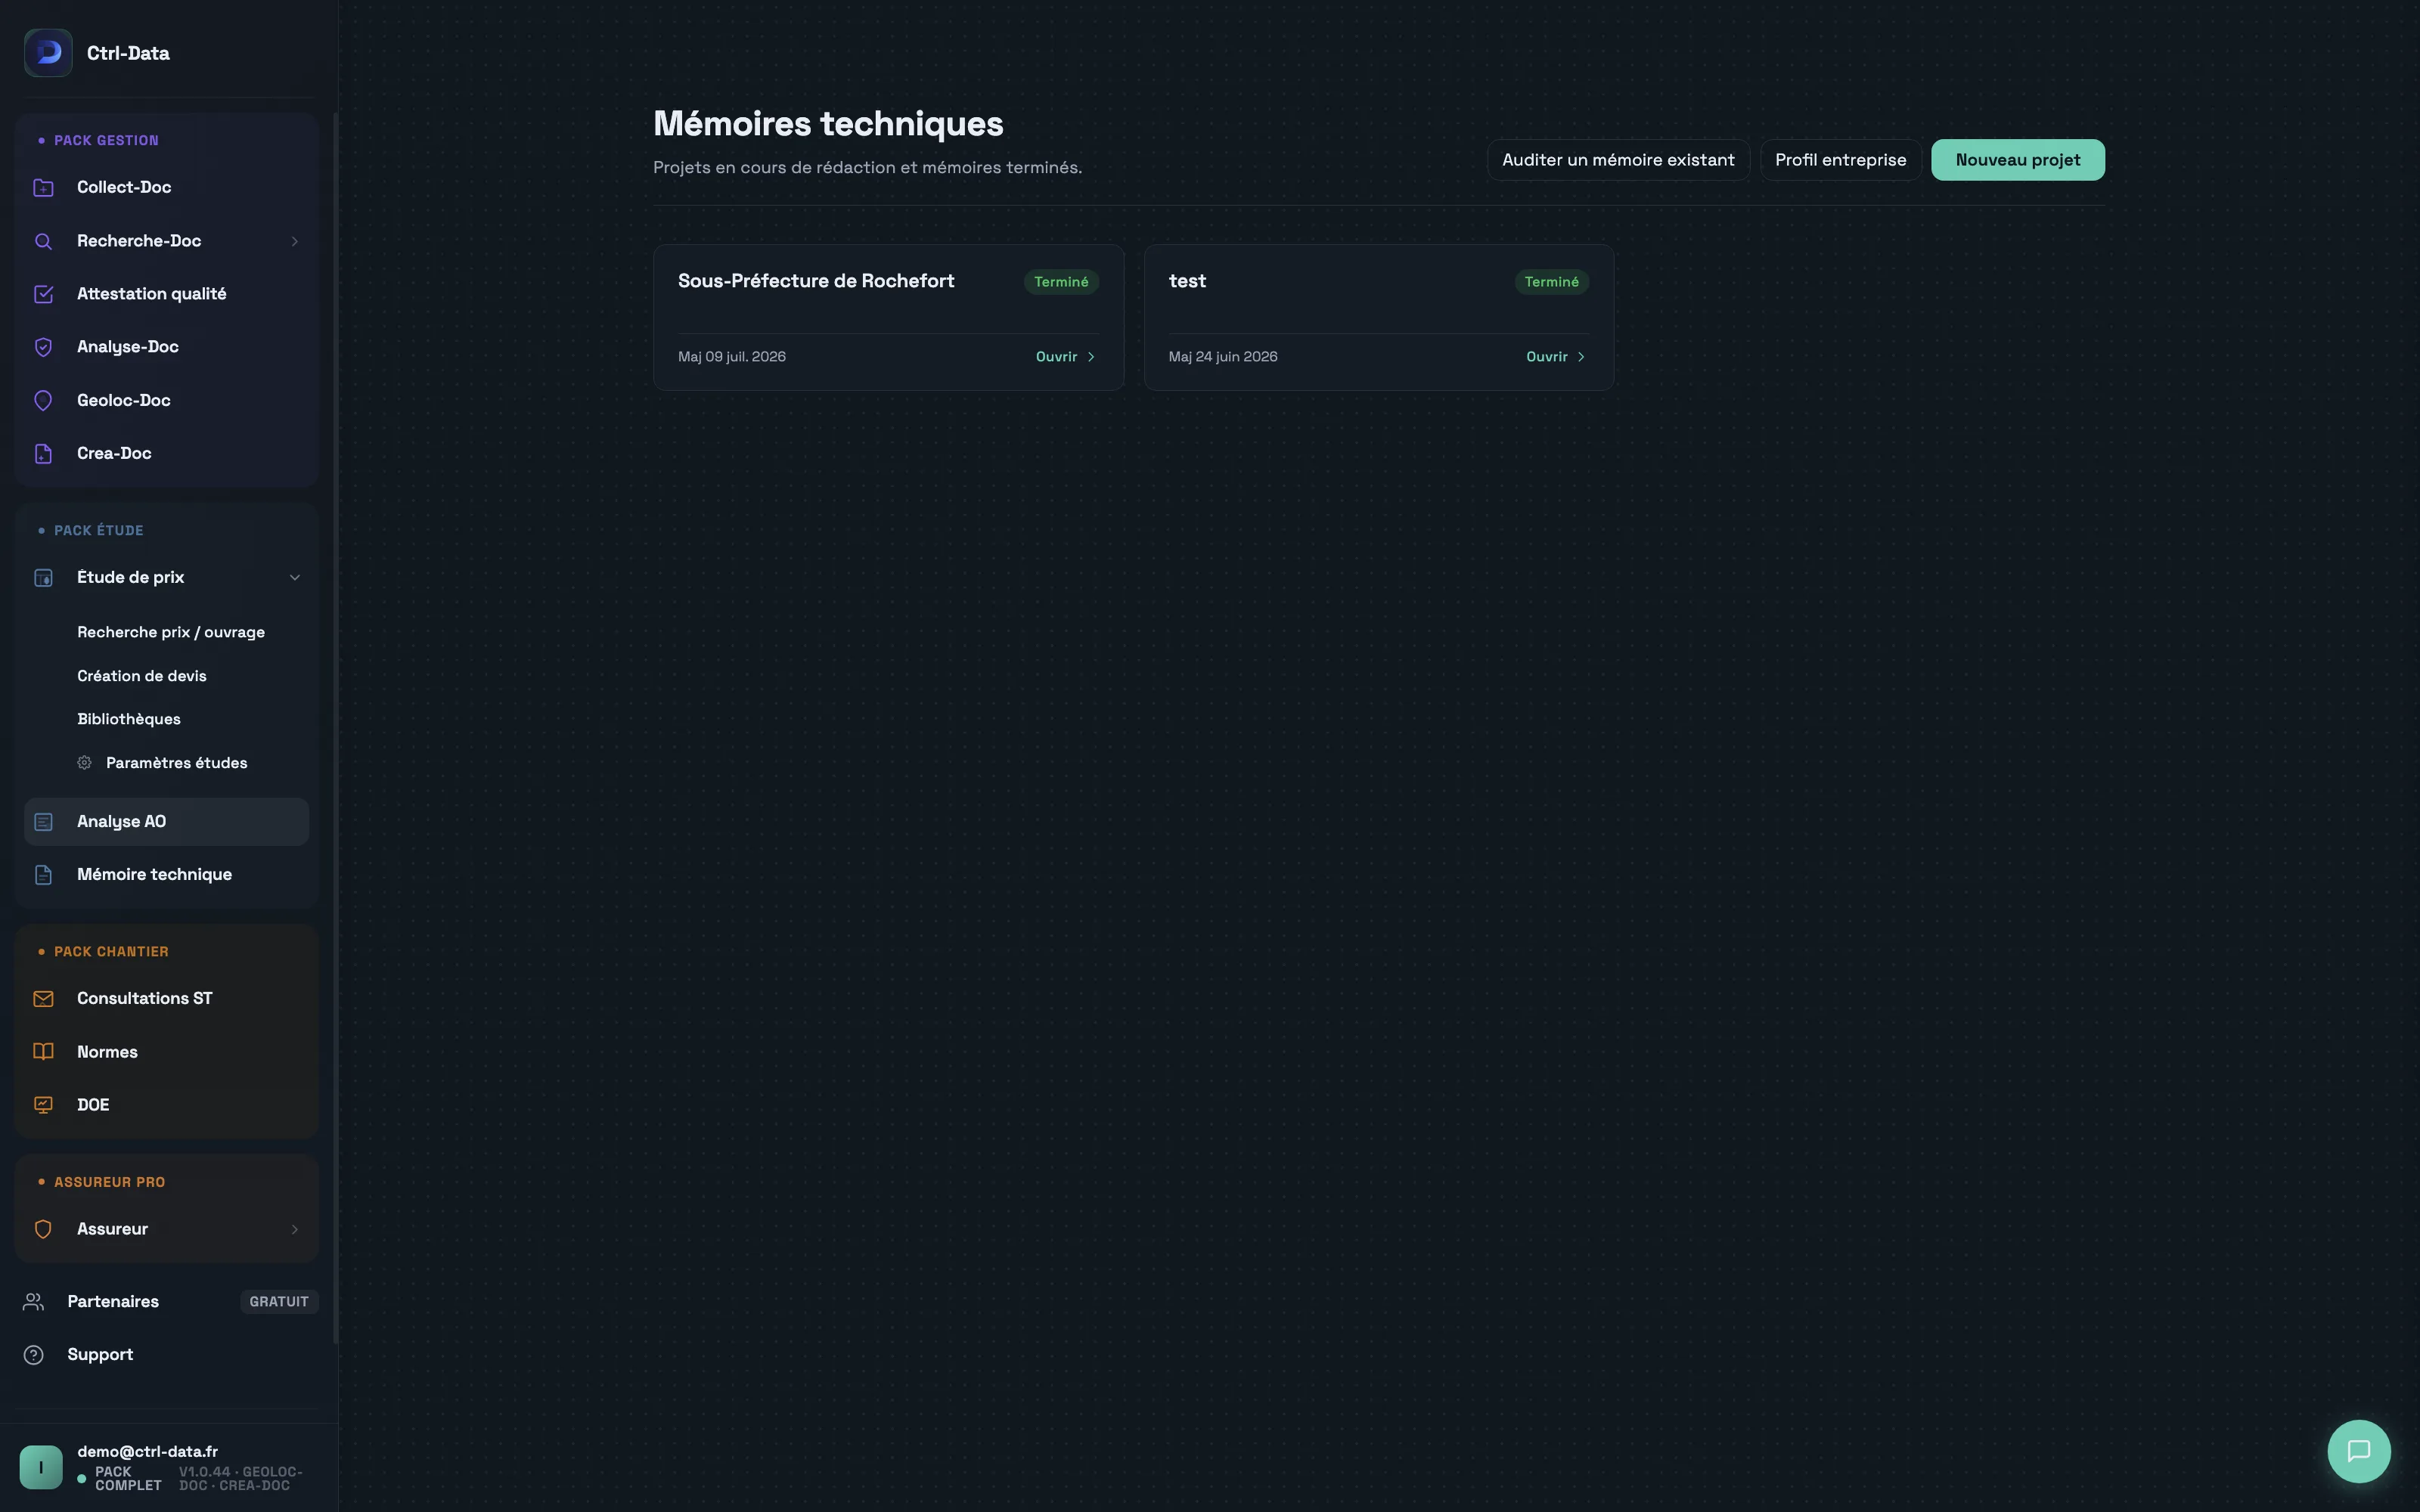Click the Geoloc-Doc pin icon
This screenshot has height=1512, width=2420.
(43, 400)
